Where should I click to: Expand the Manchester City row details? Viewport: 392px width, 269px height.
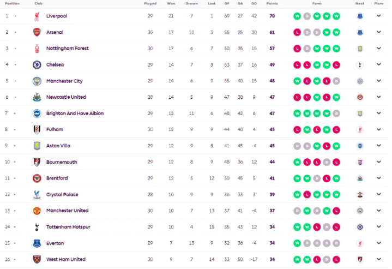pos(379,81)
